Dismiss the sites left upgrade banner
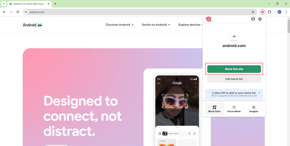Screen dimensions: 290x146 [259, 93]
